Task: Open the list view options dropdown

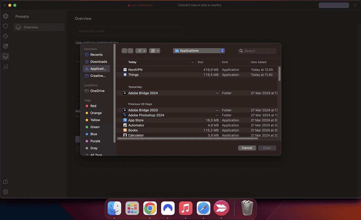Action: tap(141, 51)
